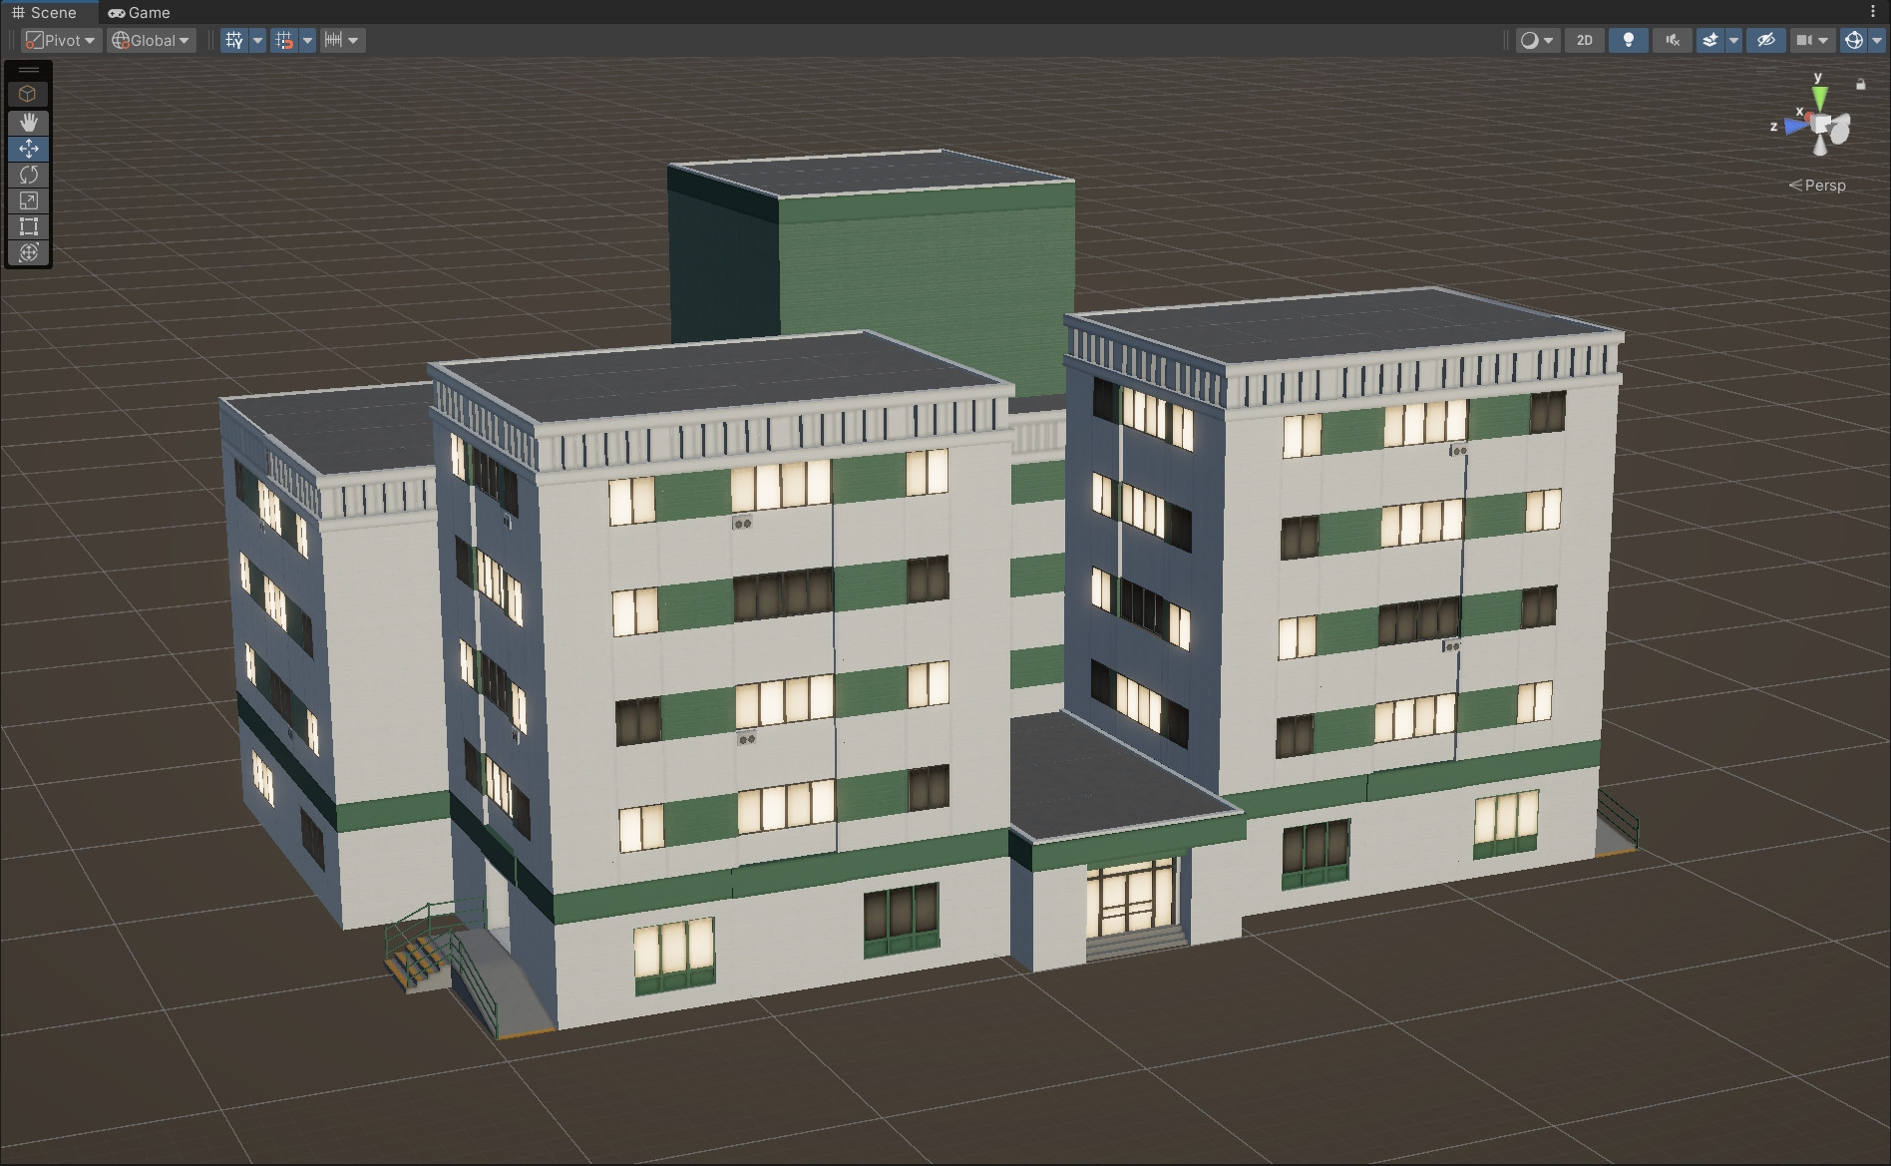
Task: Toggle scene audio mute button
Action: pos(1673,40)
